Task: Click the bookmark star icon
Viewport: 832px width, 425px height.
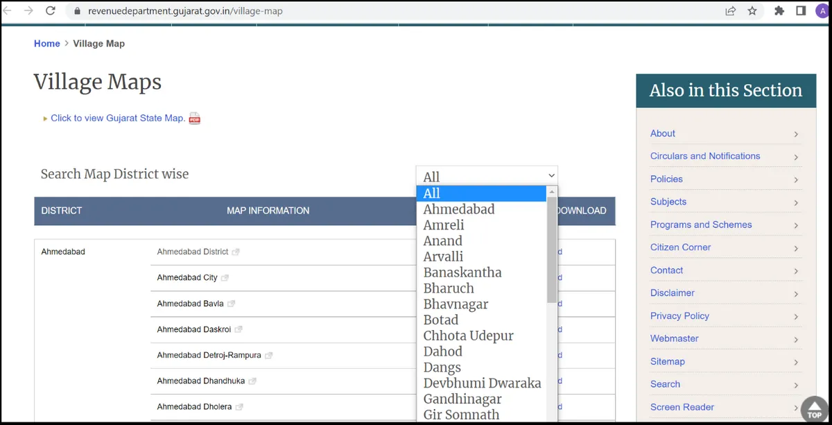Action: click(753, 10)
